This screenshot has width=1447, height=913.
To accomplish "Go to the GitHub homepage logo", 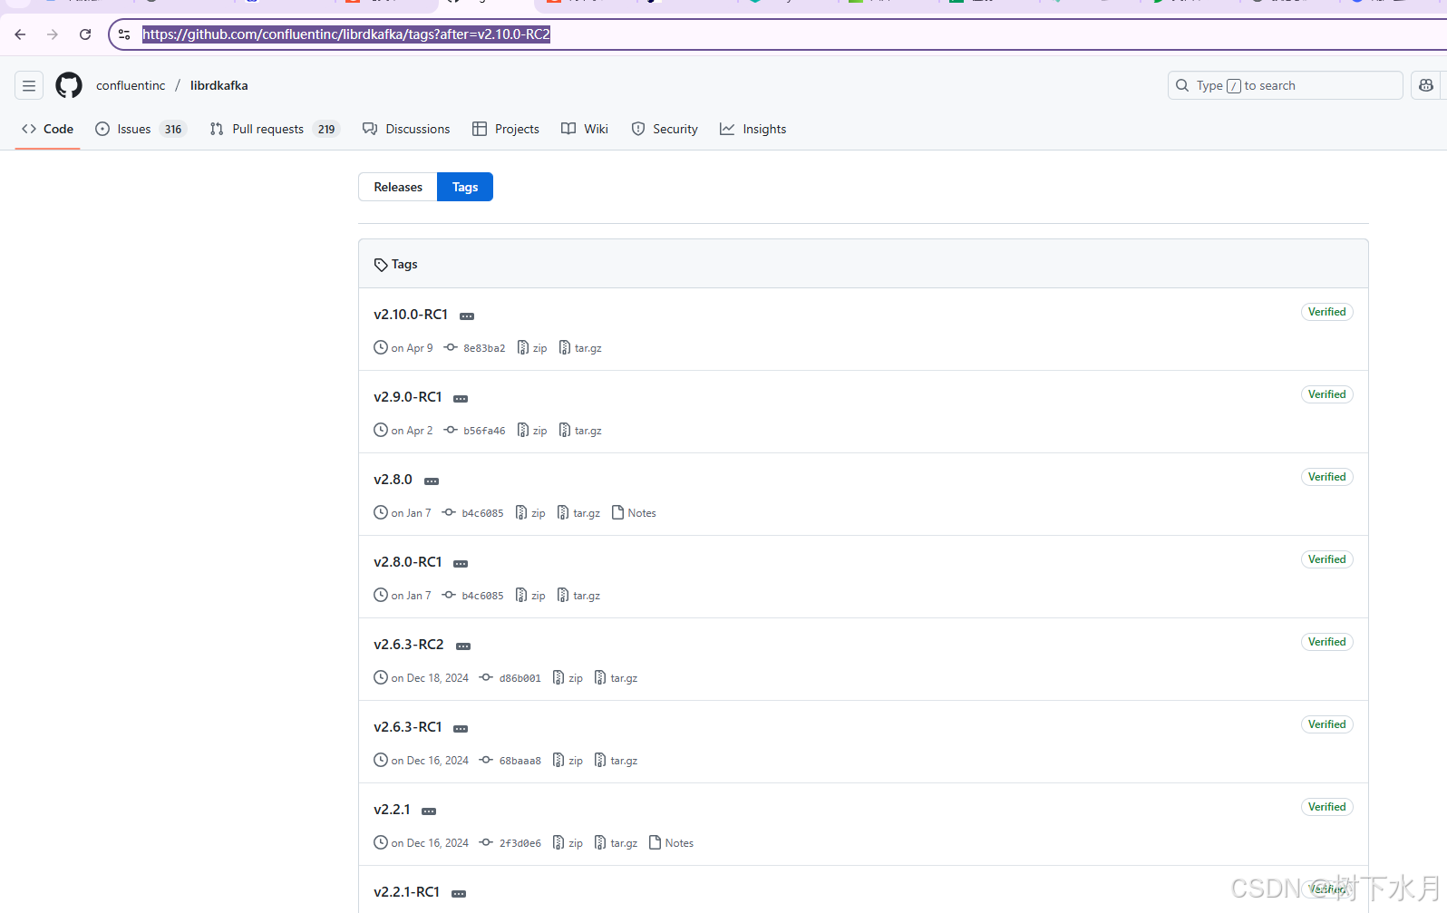I will (x=69, y=85).
